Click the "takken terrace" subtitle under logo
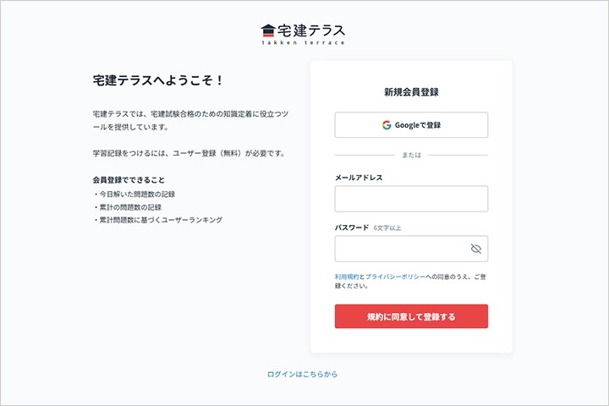The height and width of the screenshot is (406, 609). click(x=304, y=42)
